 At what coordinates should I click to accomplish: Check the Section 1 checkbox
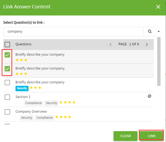pos(7,97)
